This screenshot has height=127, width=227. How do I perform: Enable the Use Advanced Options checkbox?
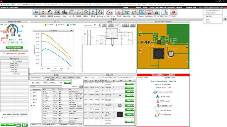pos(4,54)
